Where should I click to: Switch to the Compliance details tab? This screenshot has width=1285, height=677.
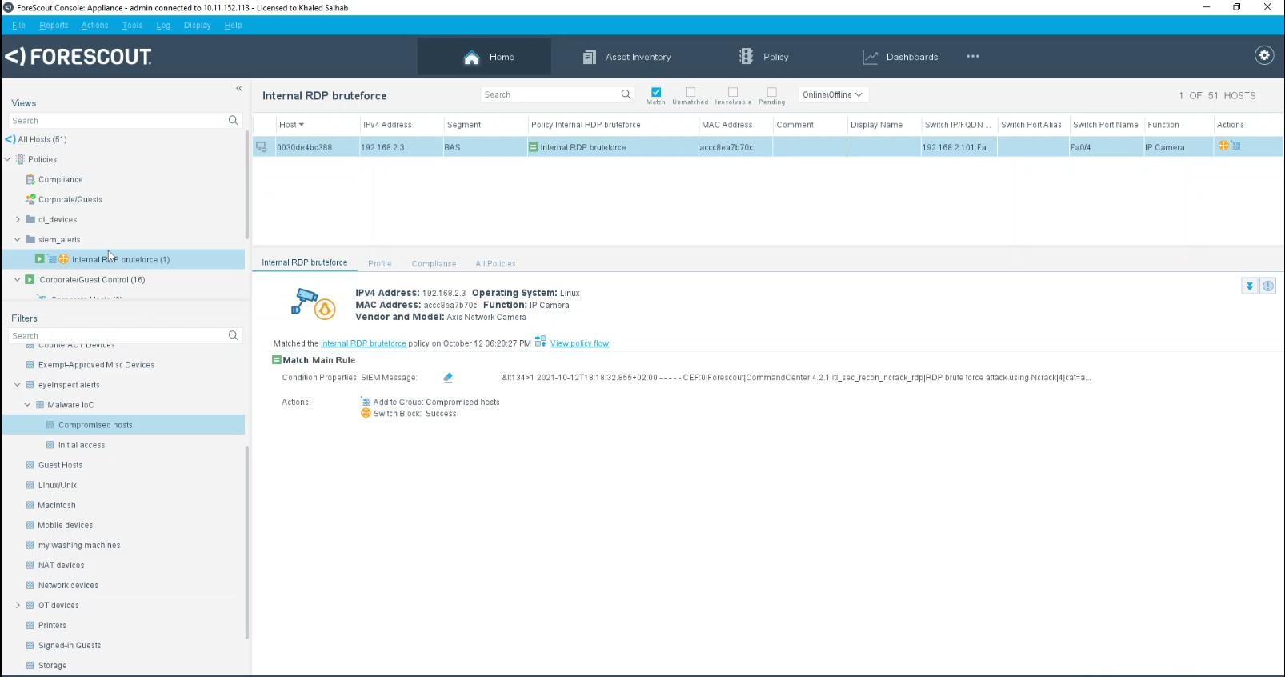click(x=434, y=263)
